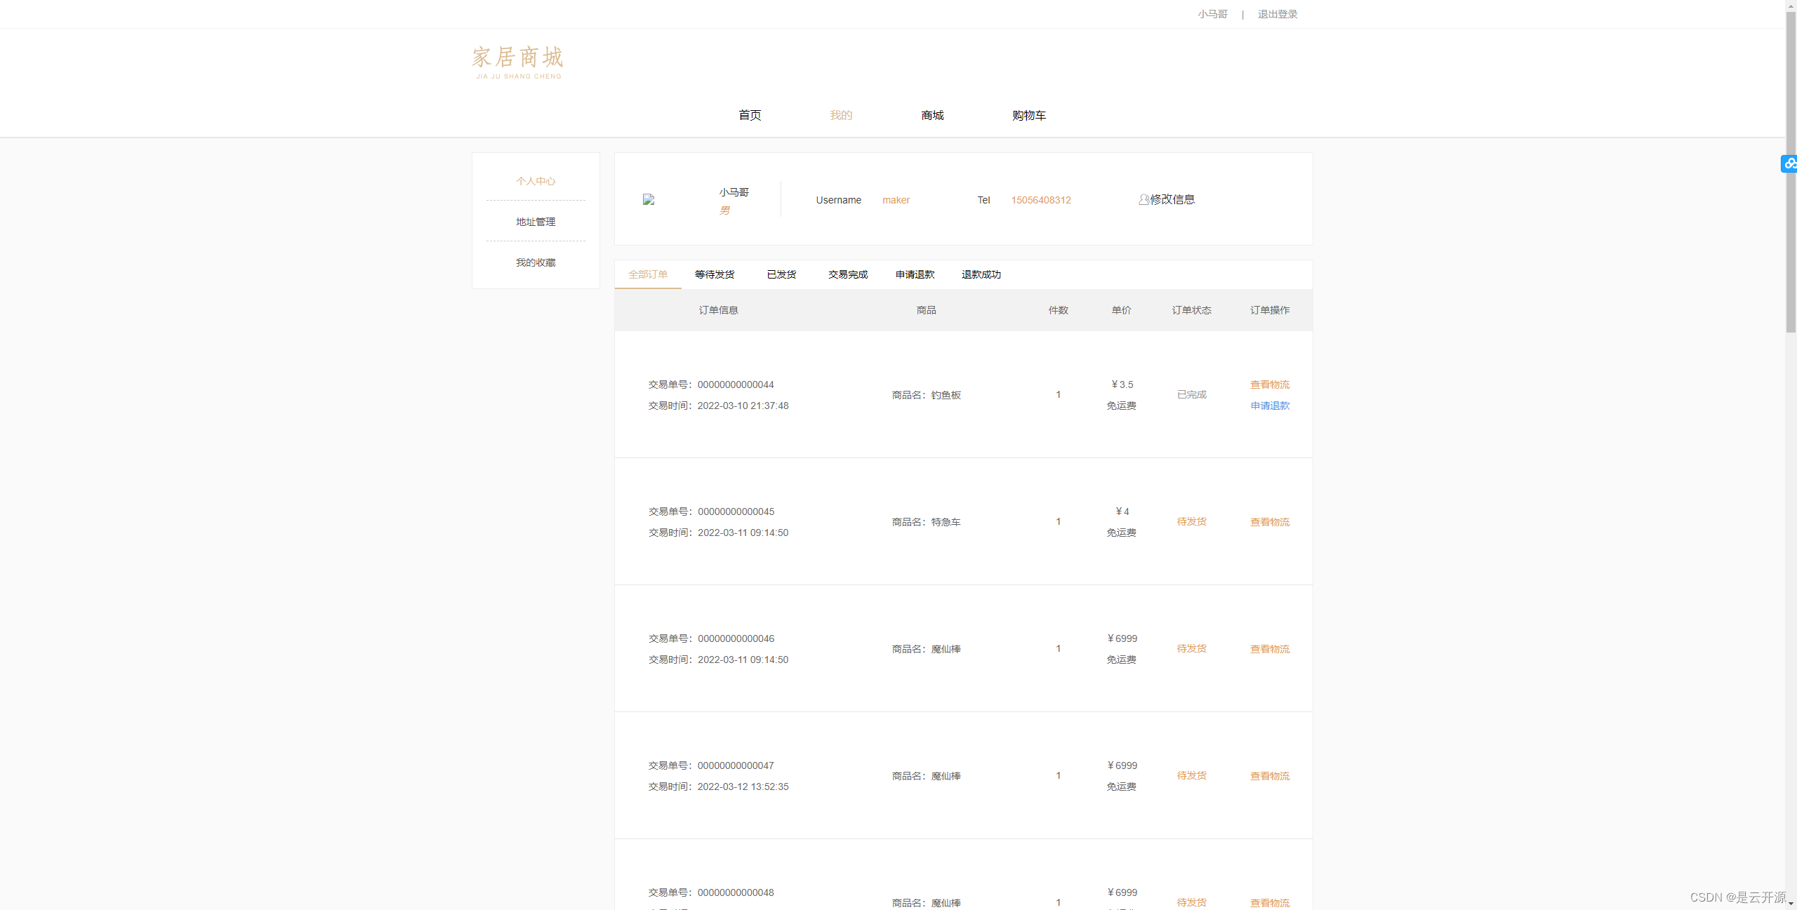Click 交易时间 2022-03-12 13:52:35
Screen dimensions: 1797x910
click(718, 787)
